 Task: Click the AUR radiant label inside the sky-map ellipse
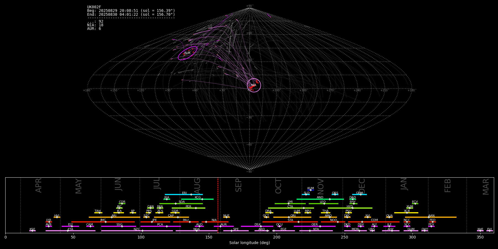[187, 53]
